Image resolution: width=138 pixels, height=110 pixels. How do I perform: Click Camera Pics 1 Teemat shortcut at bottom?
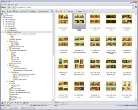coord(28,108)
